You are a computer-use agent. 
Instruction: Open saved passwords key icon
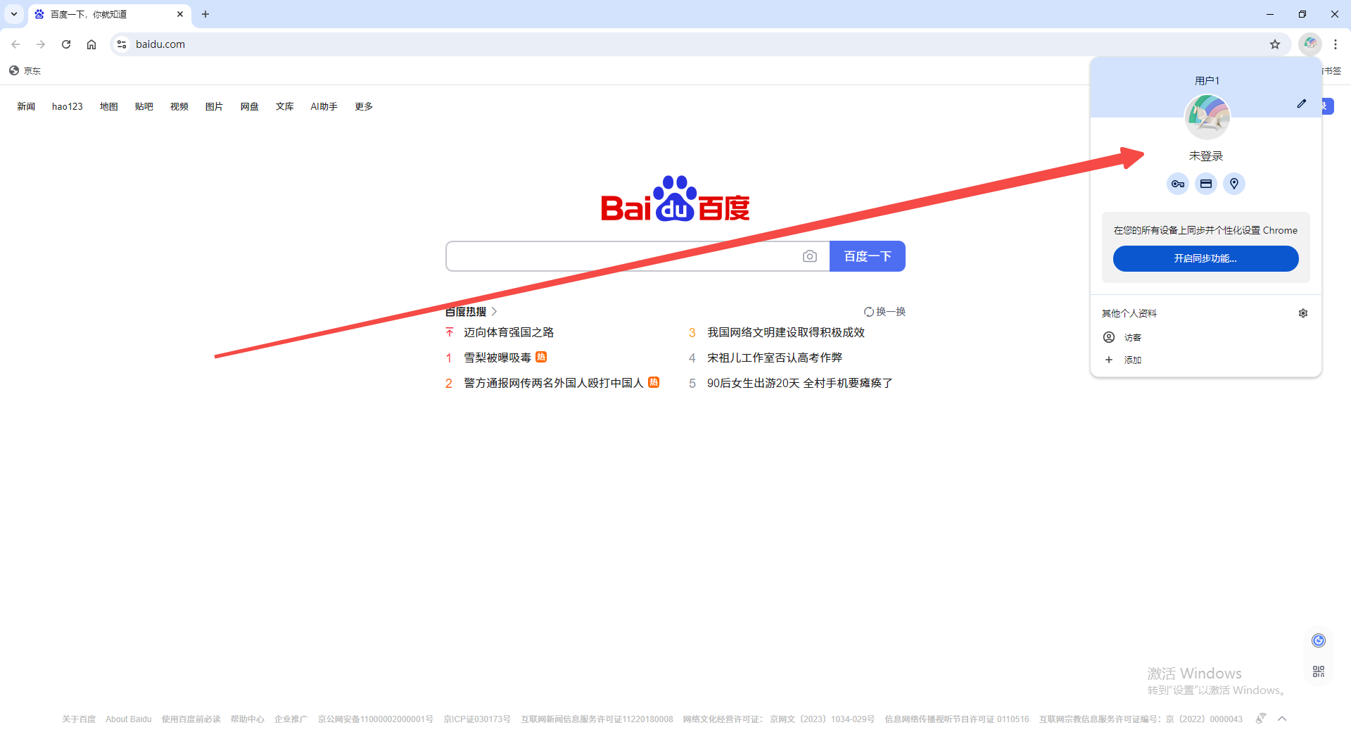[x=1178, y=184]
